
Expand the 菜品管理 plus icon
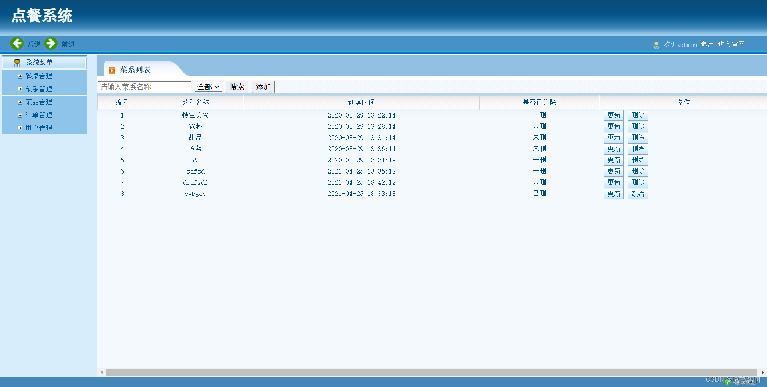click(20, 102)
